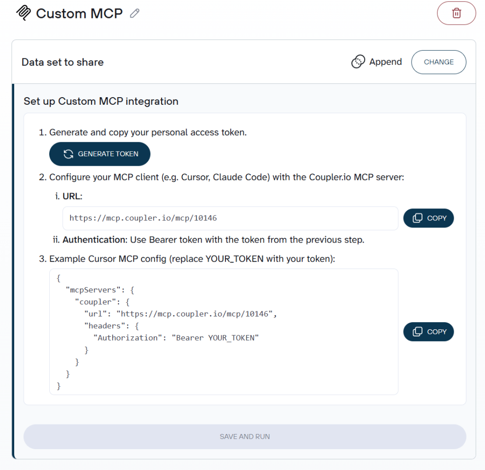This screenshot has height=470, width=485.
Task: Click the Custom MCP paperclip logo icon
Action: tap(22, 13)
